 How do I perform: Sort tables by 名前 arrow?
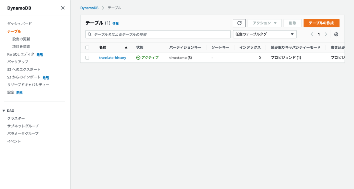[x=126, y=47]
